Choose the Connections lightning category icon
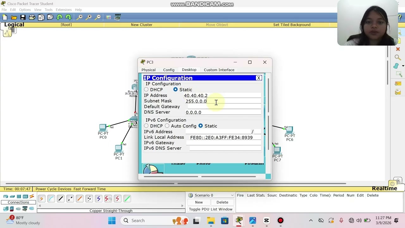This screenshot has height=228, width=405. 32,197
